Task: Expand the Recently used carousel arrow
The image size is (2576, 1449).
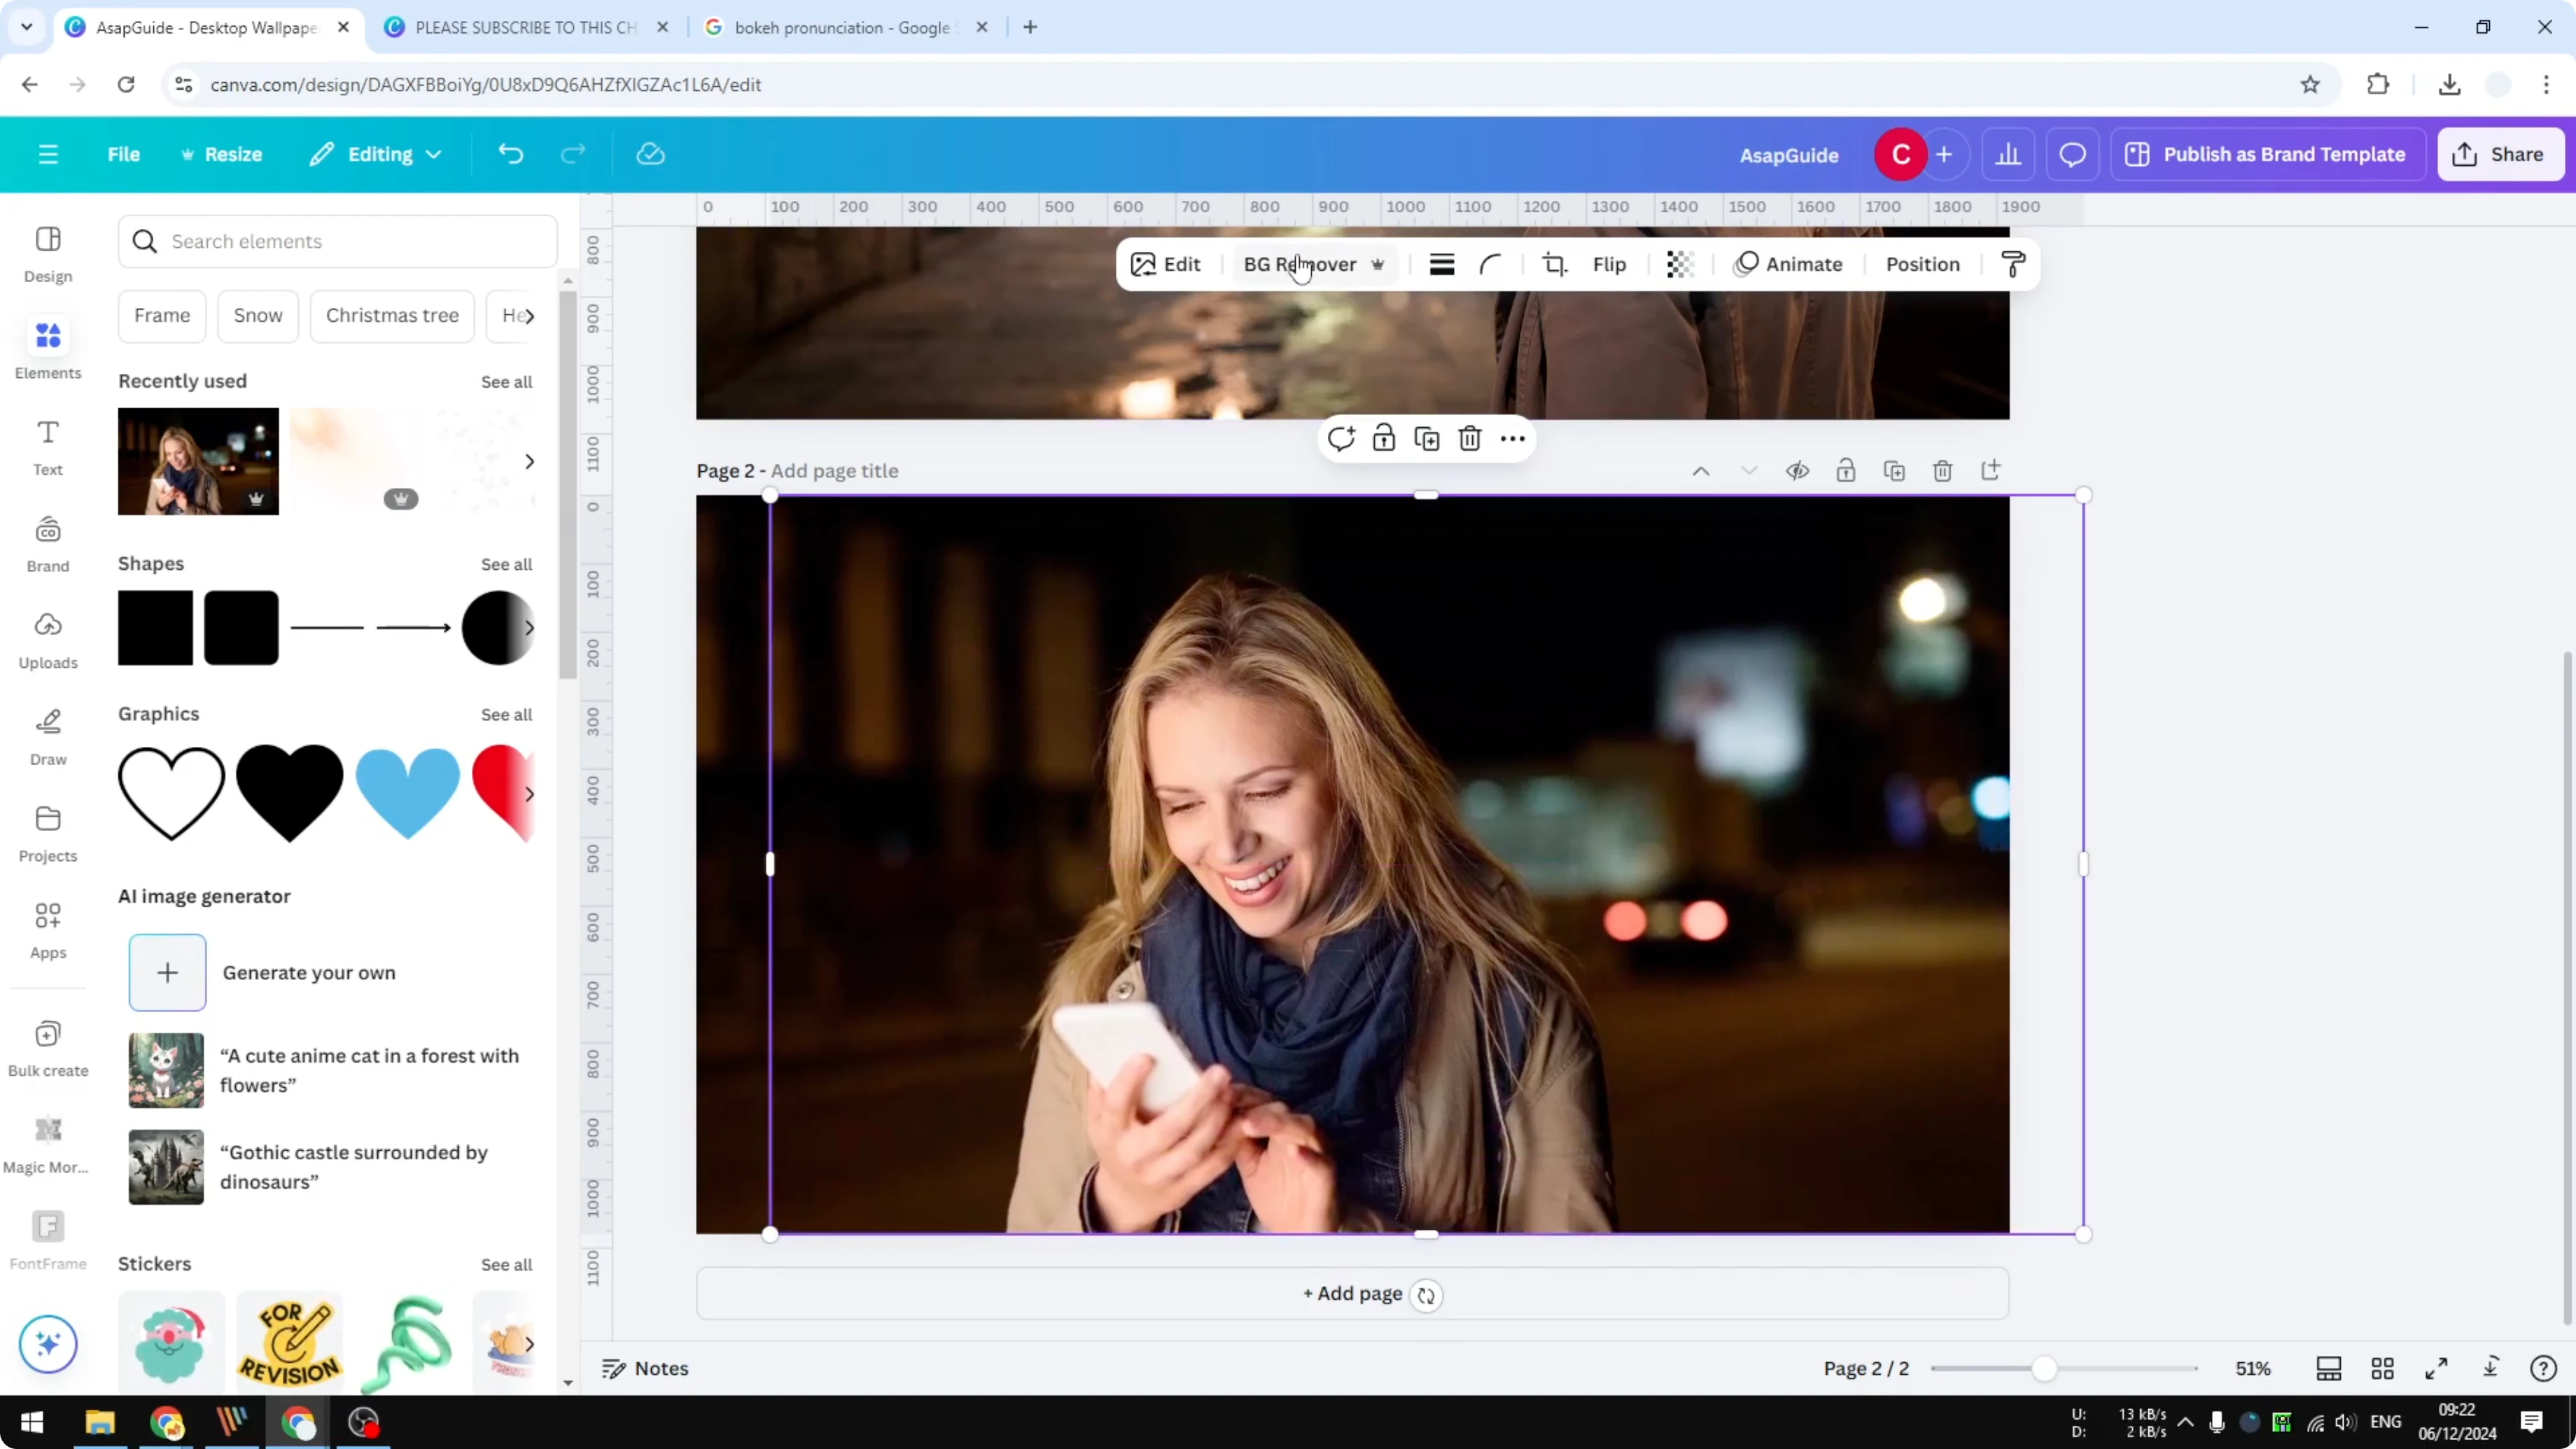Action: [x=530, y=461]
